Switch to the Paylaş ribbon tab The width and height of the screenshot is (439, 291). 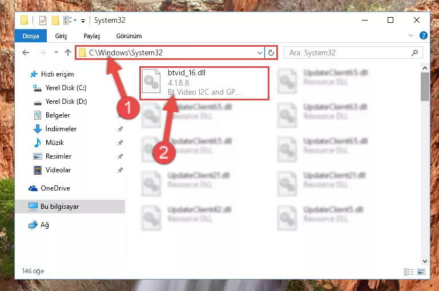(x=92, y=36)
